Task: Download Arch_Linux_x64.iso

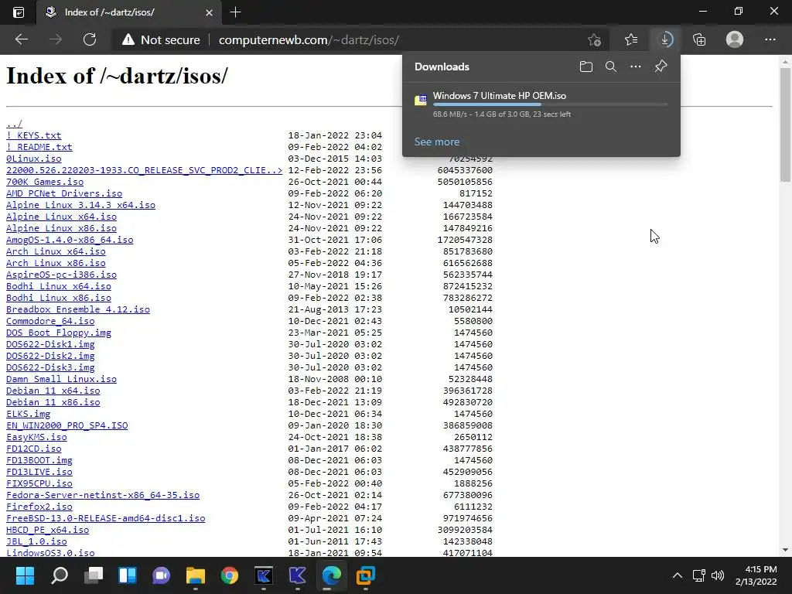Action: (x=56, y=251)
